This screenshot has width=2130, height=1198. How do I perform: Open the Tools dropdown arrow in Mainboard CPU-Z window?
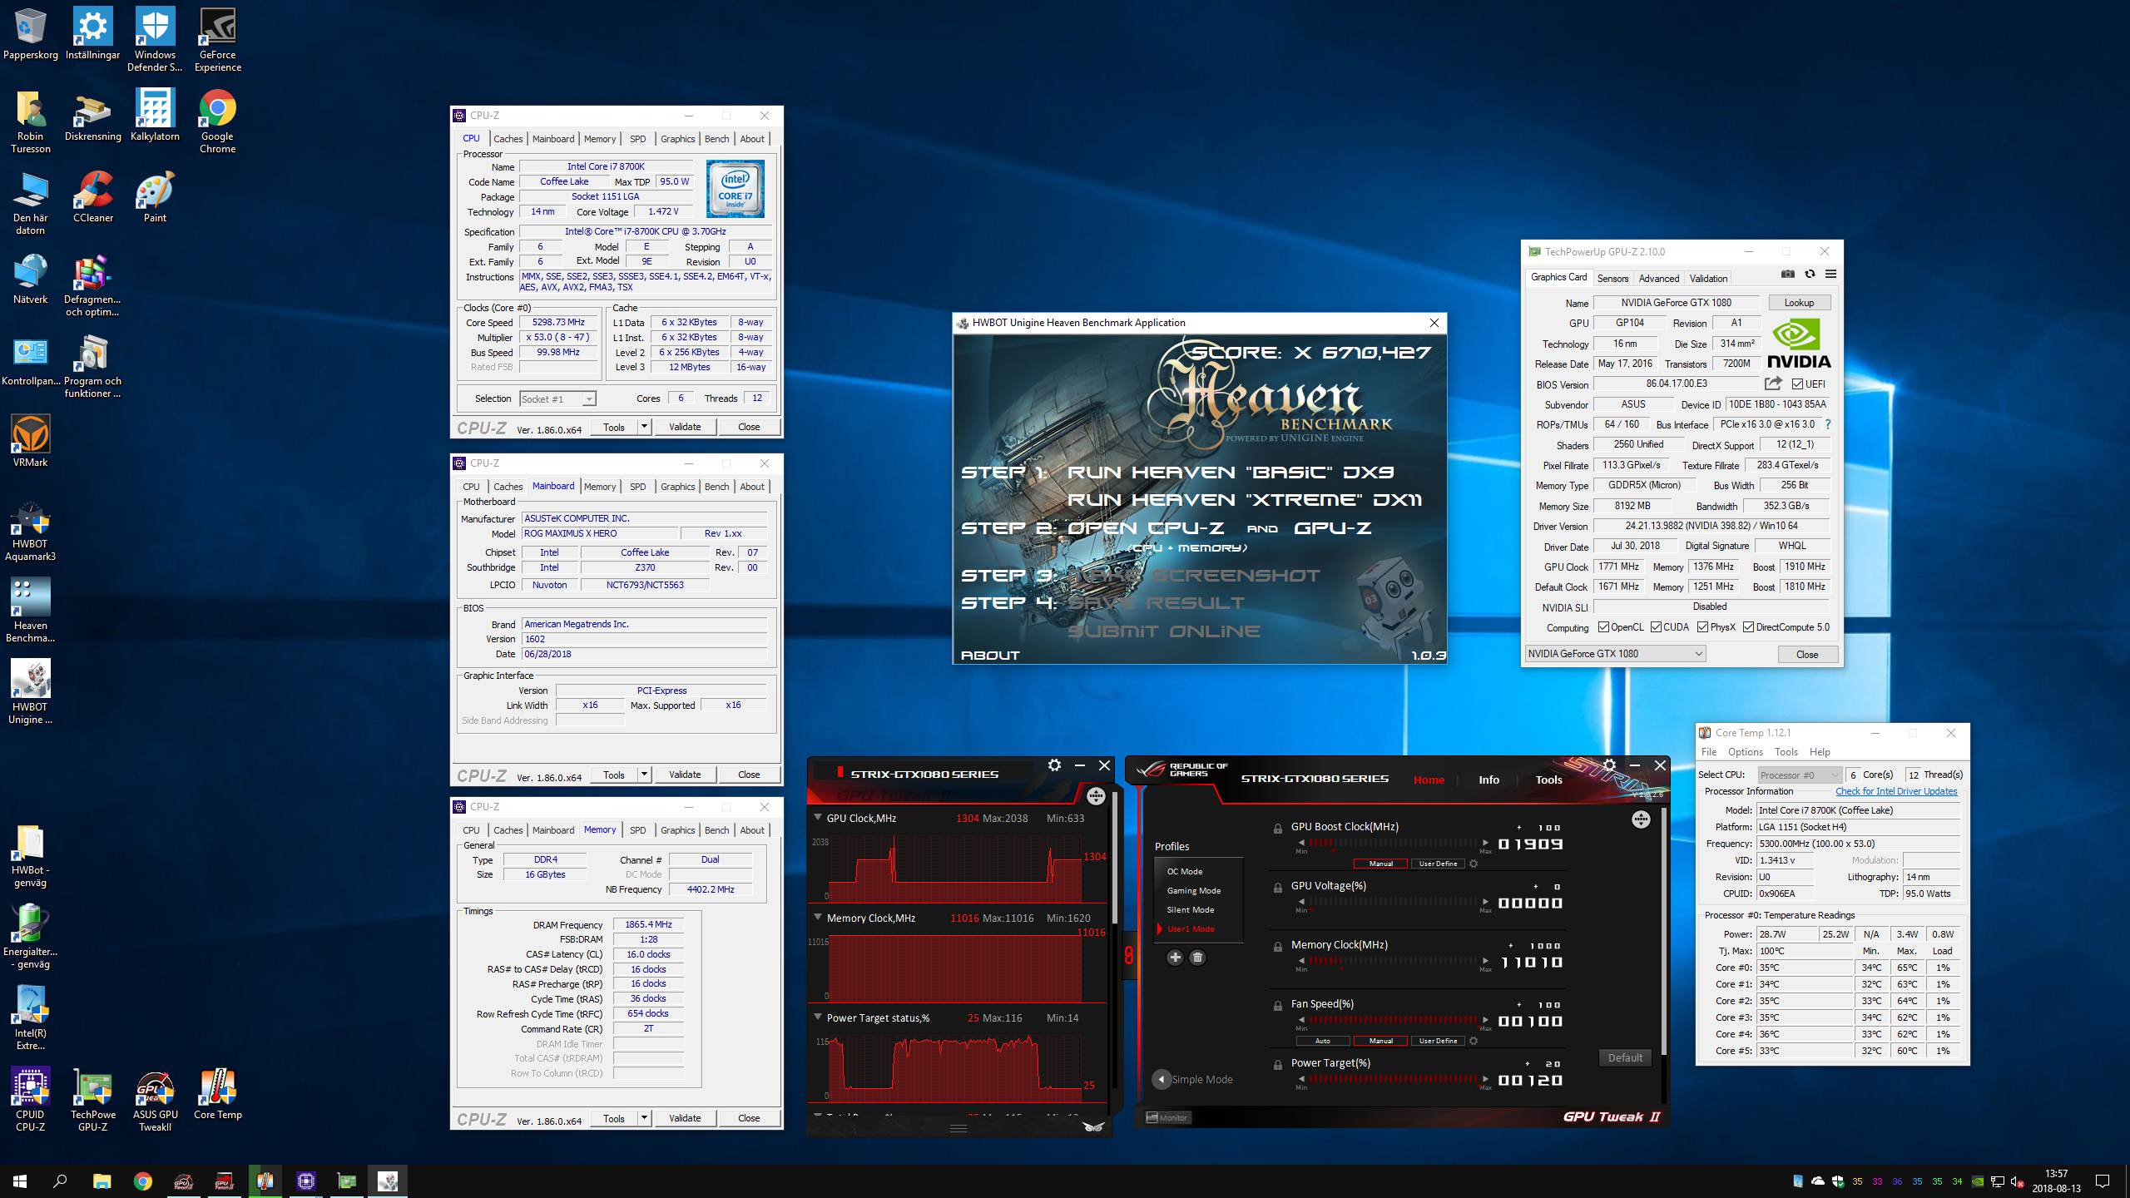pyautogui.click(x=643, y=775)
